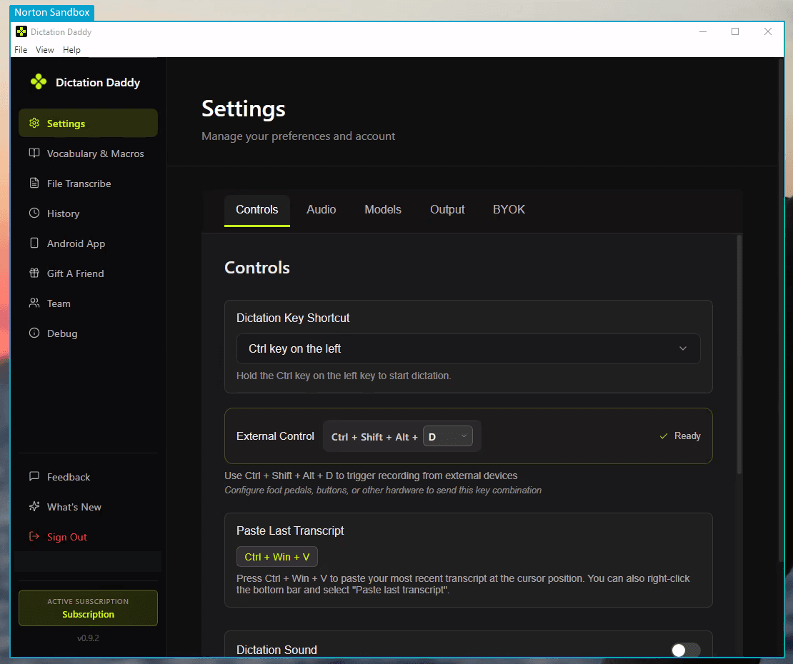Click the Vocabulary & Macros book icon
The height and width of the screenshot is (664, 793).
pyautogui.click(x=34, y=153)
